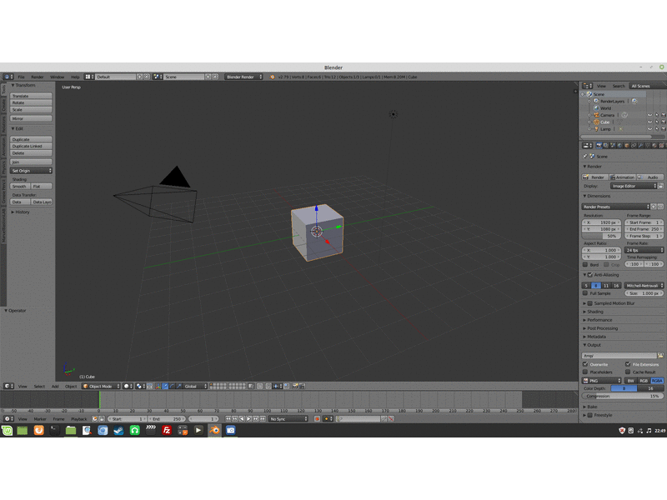Open the Help menu
This screenshot has width=667, height=500.
point(75,77)
